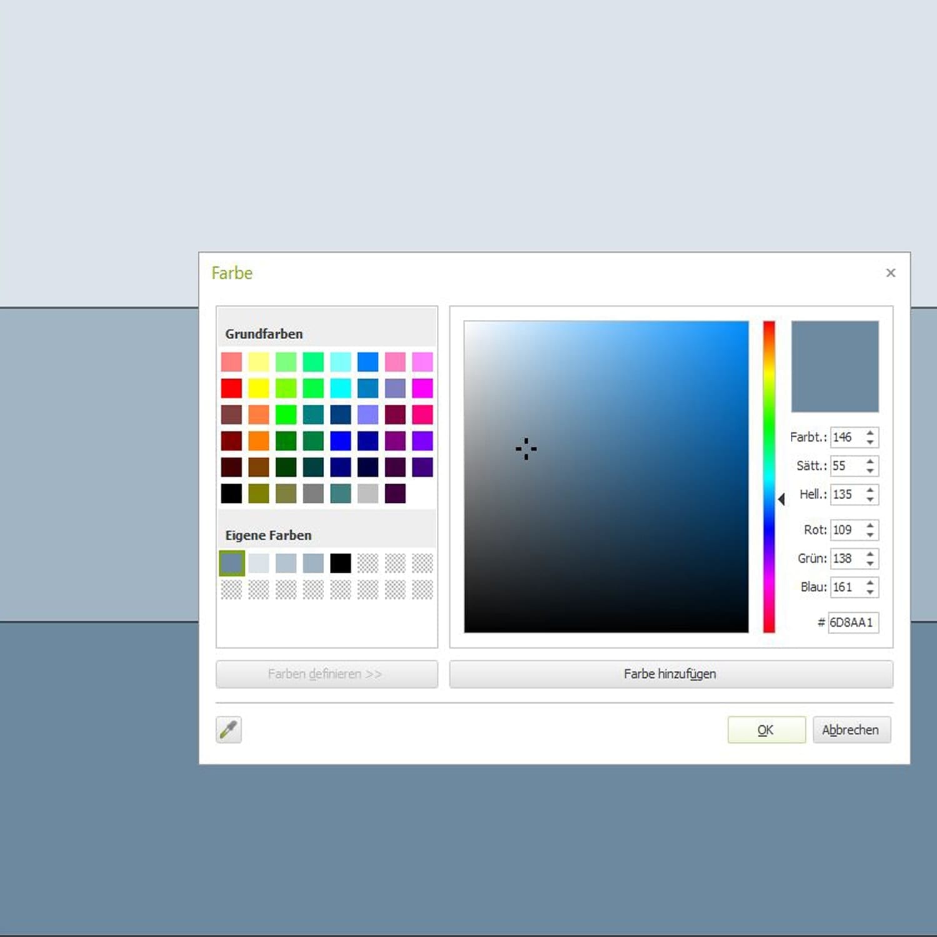
Task: Click the Grün value input field
Action: 846,558
